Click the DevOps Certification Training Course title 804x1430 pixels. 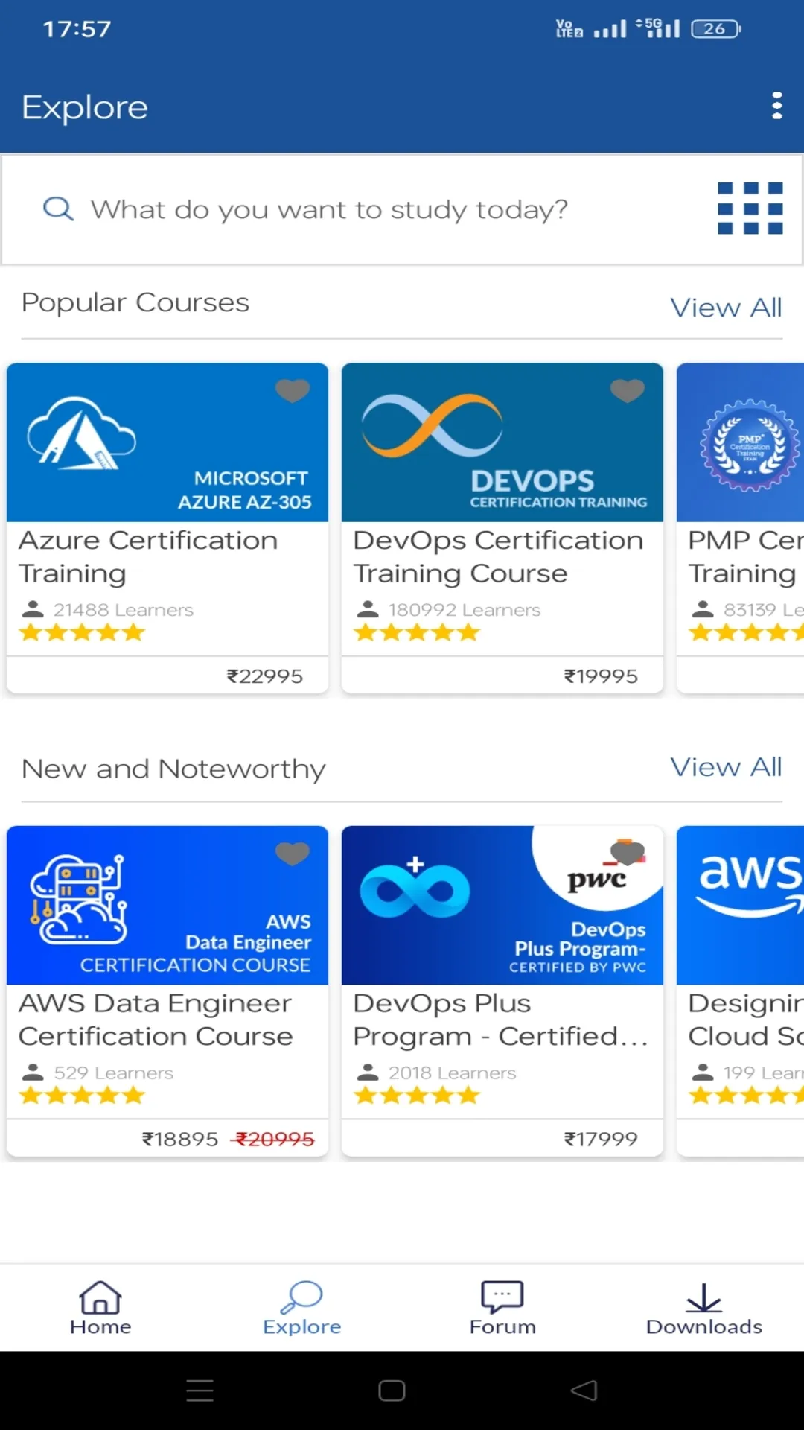pos(498,557)
